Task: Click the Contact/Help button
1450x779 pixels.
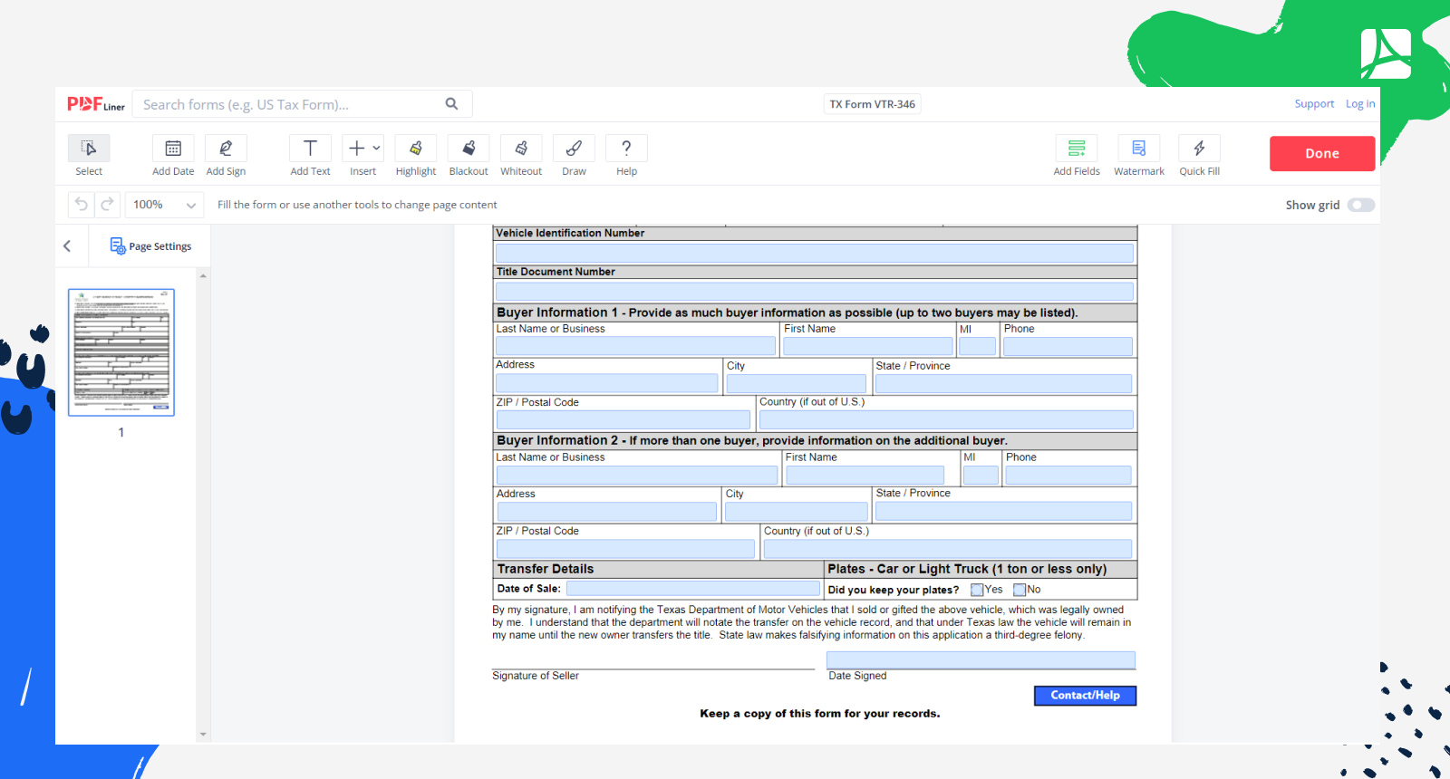Action: (1085, 696)
